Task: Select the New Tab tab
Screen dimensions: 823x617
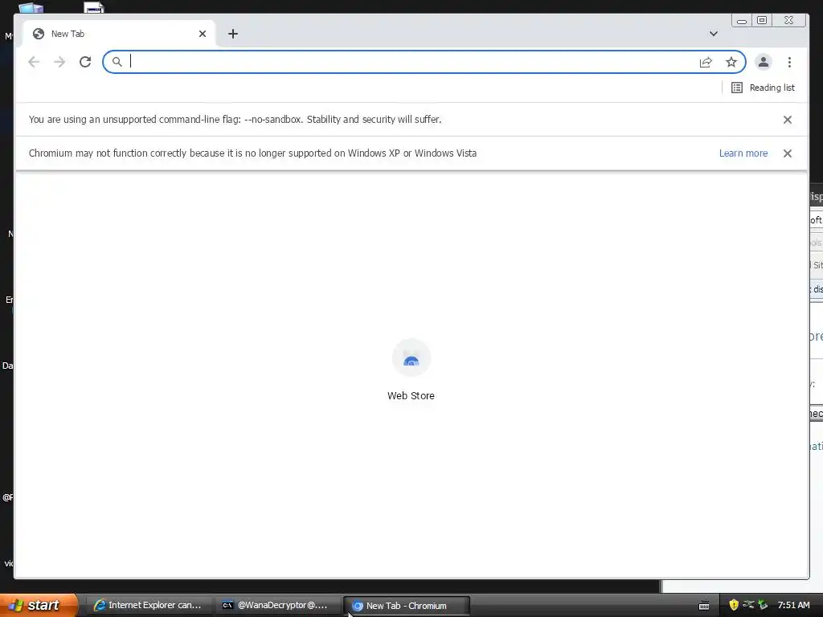Action: point(119,34)
